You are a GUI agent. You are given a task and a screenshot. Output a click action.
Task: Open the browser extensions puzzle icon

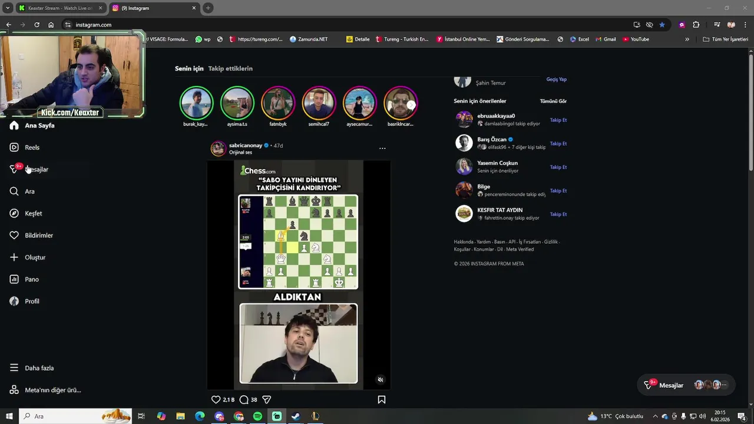tap(696, 25)
